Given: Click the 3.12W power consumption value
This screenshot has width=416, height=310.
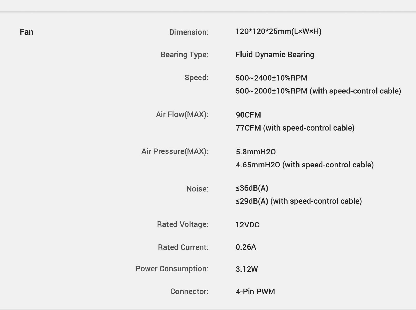Looking at the screenshot, I should point(247,269).
